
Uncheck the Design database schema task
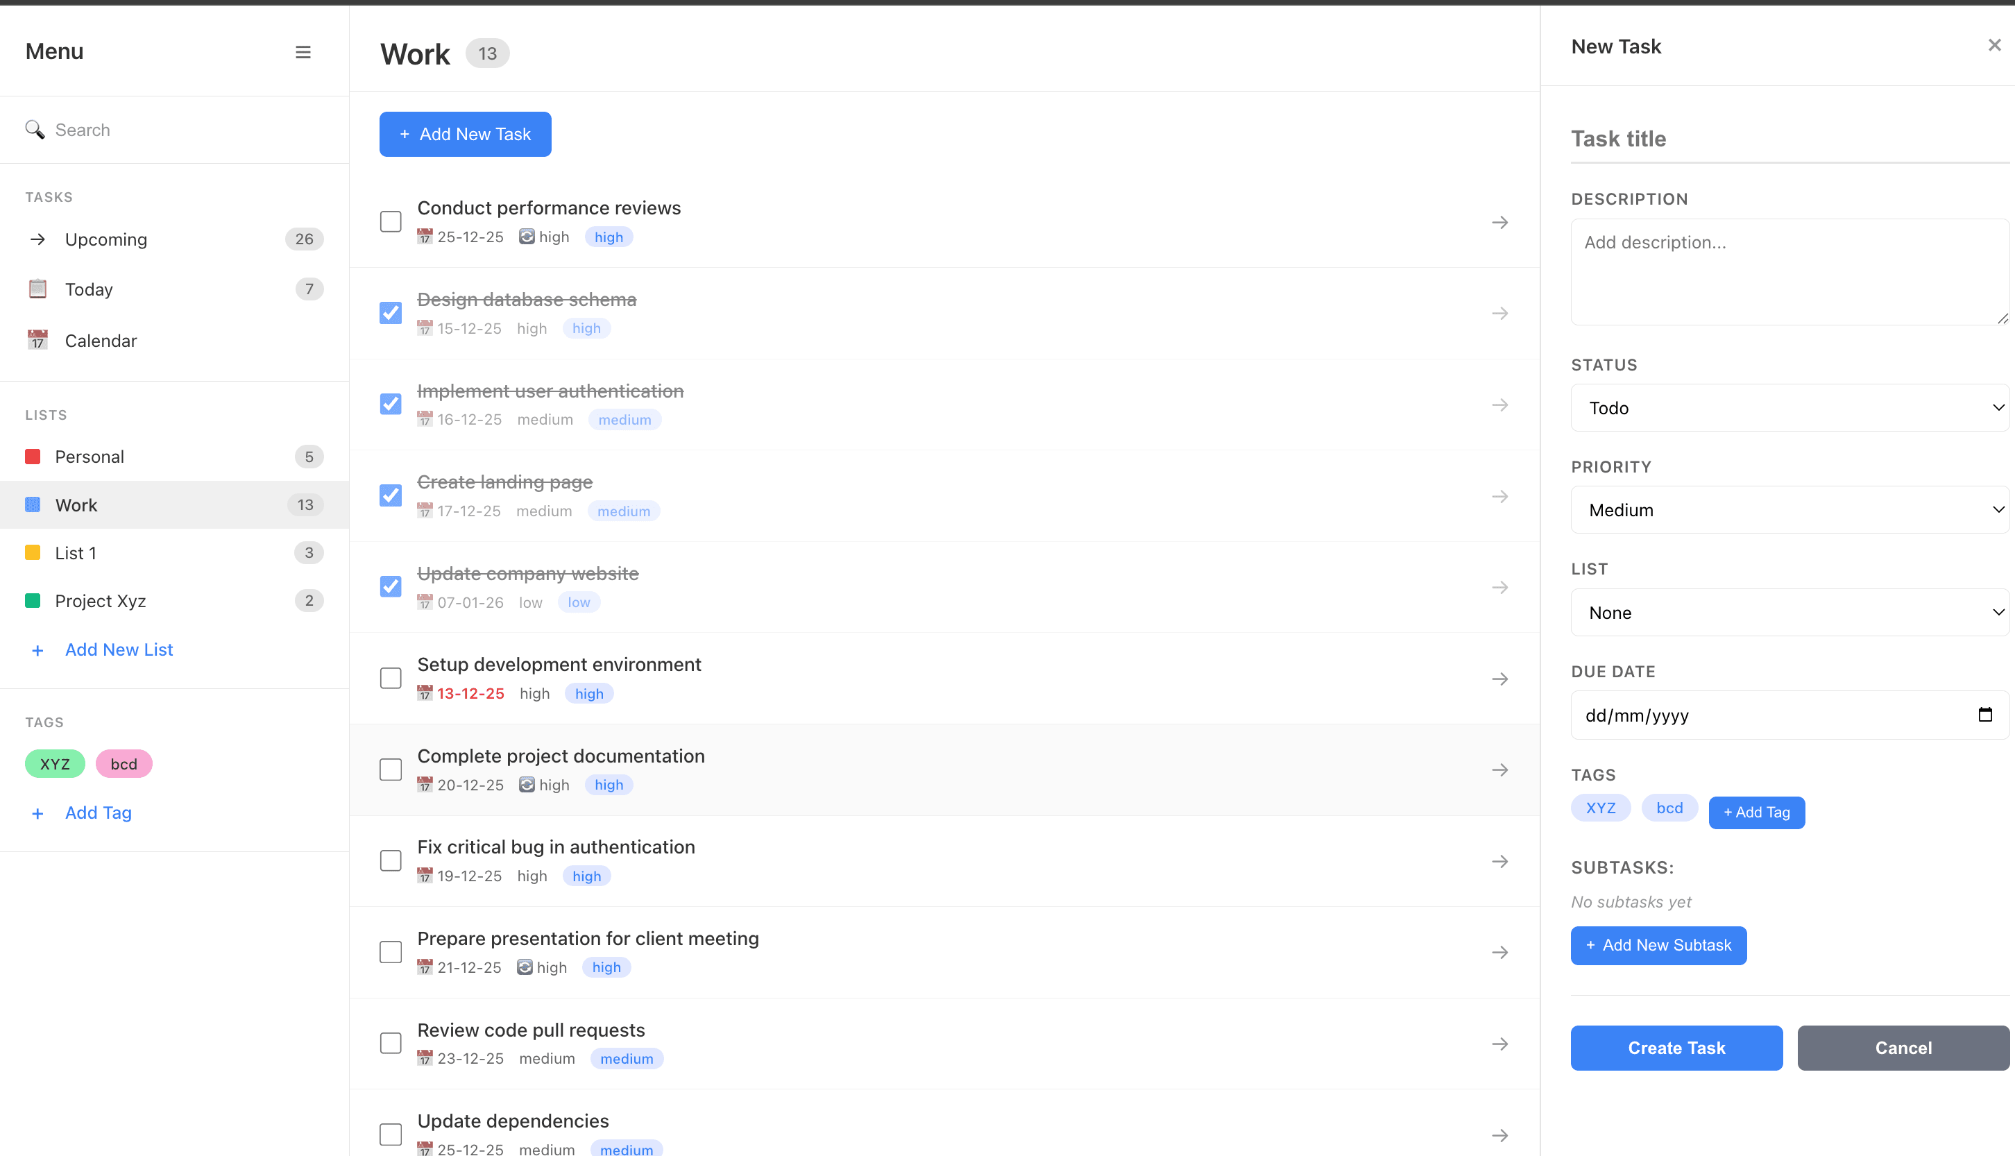pos(391,313)
